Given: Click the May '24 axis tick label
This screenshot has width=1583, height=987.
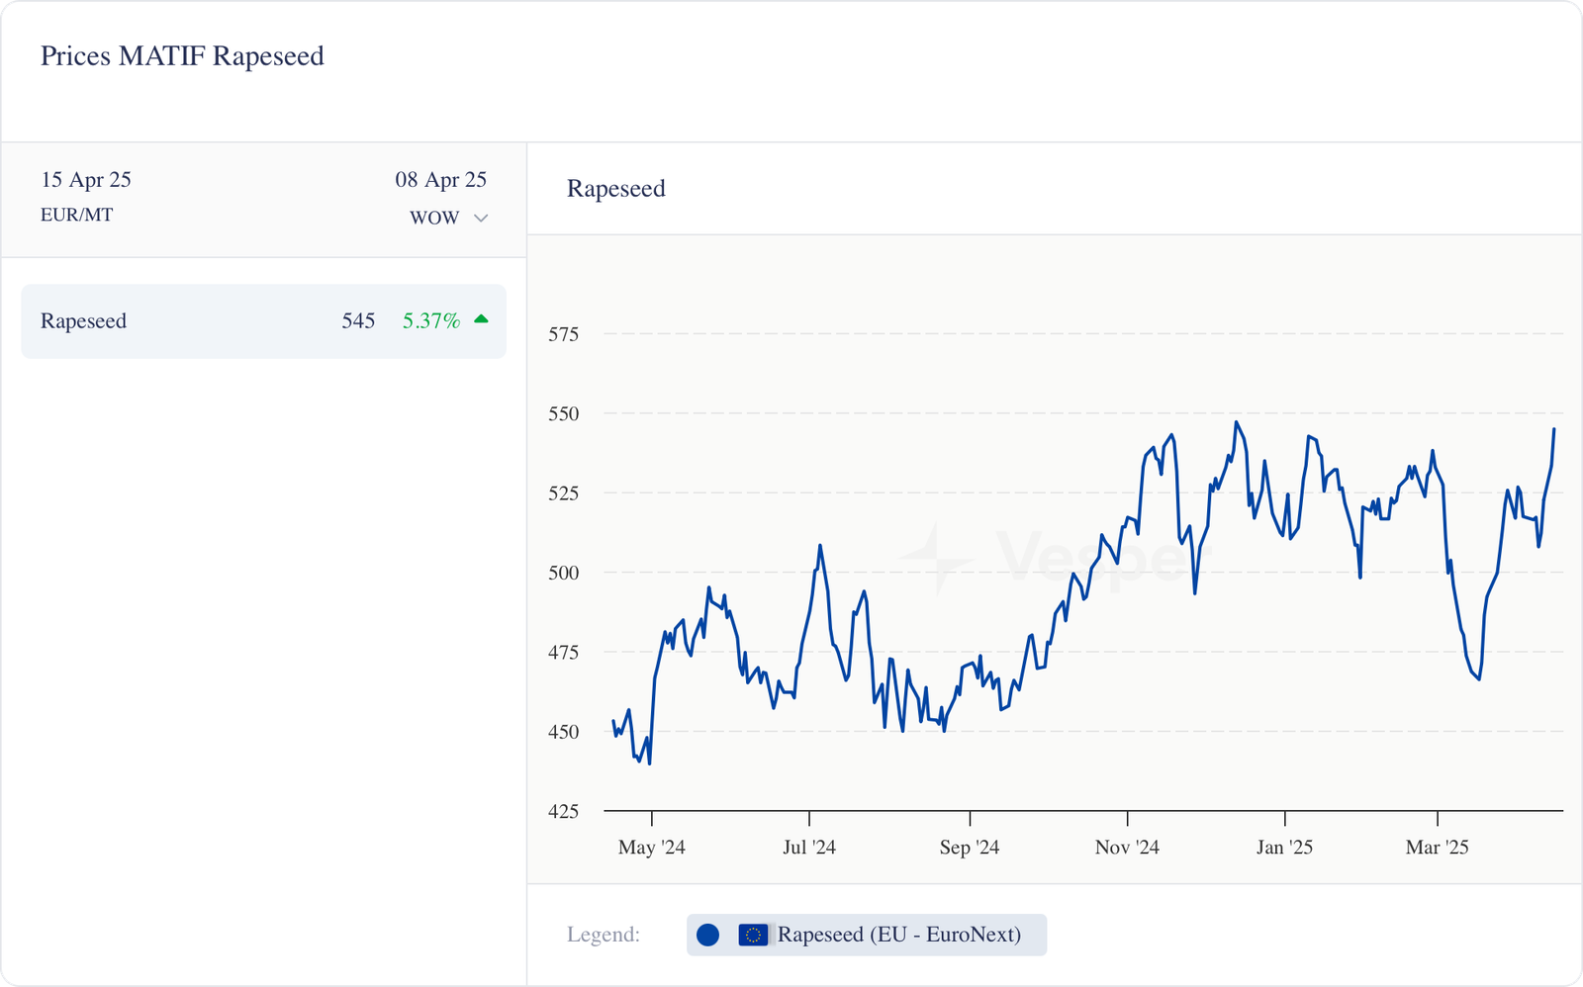Looking at the screenshot, I should click(x=651, y=848).
